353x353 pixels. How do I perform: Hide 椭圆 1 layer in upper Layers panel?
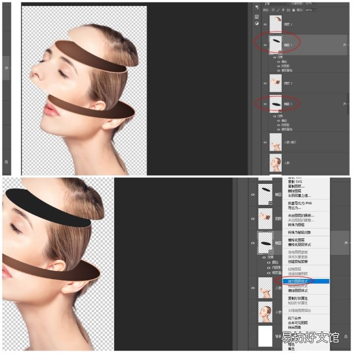pyautogui.click(x=265, y=45)
